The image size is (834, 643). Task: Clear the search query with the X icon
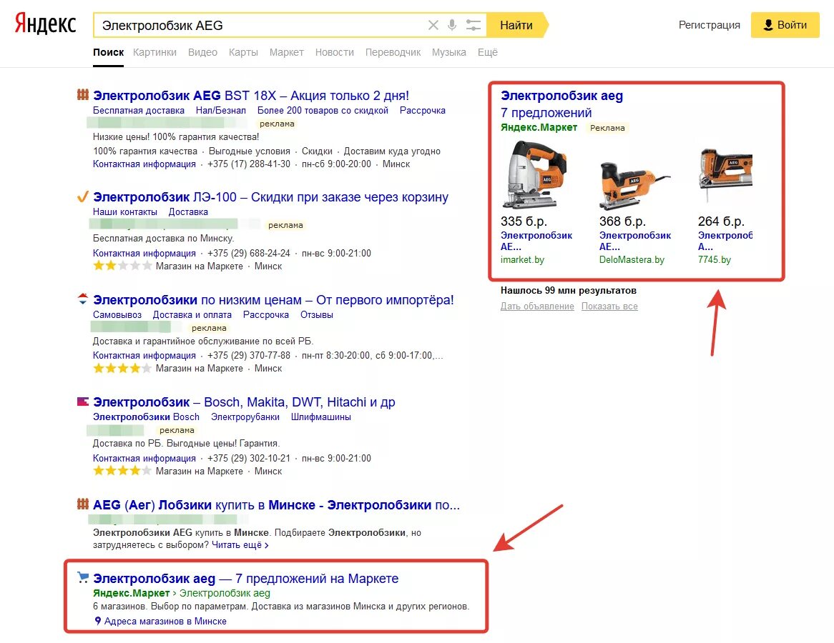click(433, 25)
